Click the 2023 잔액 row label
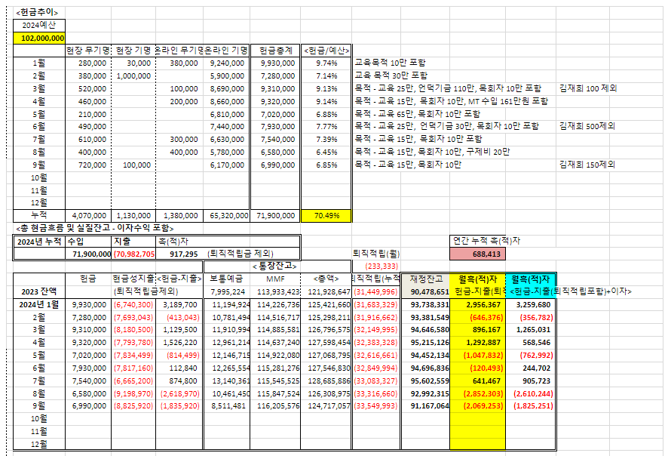 coord(39,291)
